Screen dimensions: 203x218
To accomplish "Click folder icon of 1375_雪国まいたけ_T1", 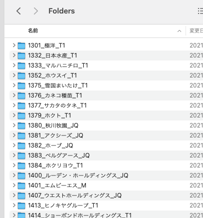I will click(21, 85).
